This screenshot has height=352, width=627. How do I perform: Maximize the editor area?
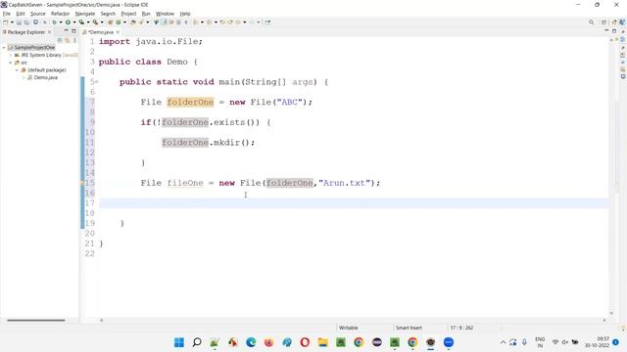click(614, 30)
